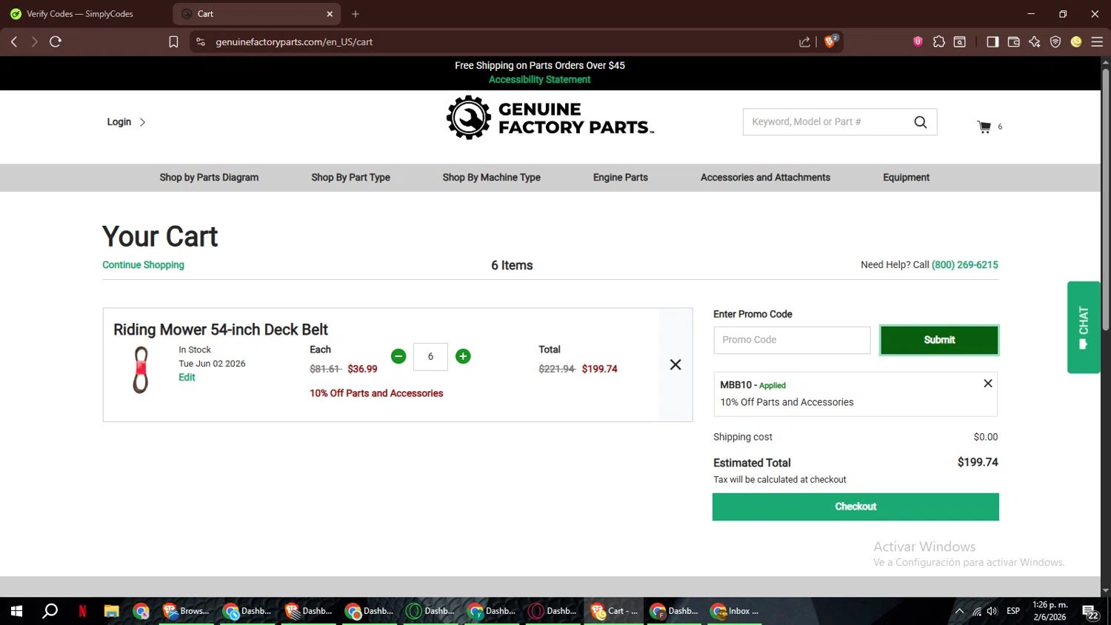
Task: Launch Netflix from taskbar
Action: pyautogui.click(x=82, y=611)
